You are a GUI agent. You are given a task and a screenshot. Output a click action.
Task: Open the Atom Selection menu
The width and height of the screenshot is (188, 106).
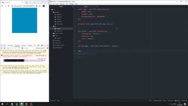(x=62, y=4)
